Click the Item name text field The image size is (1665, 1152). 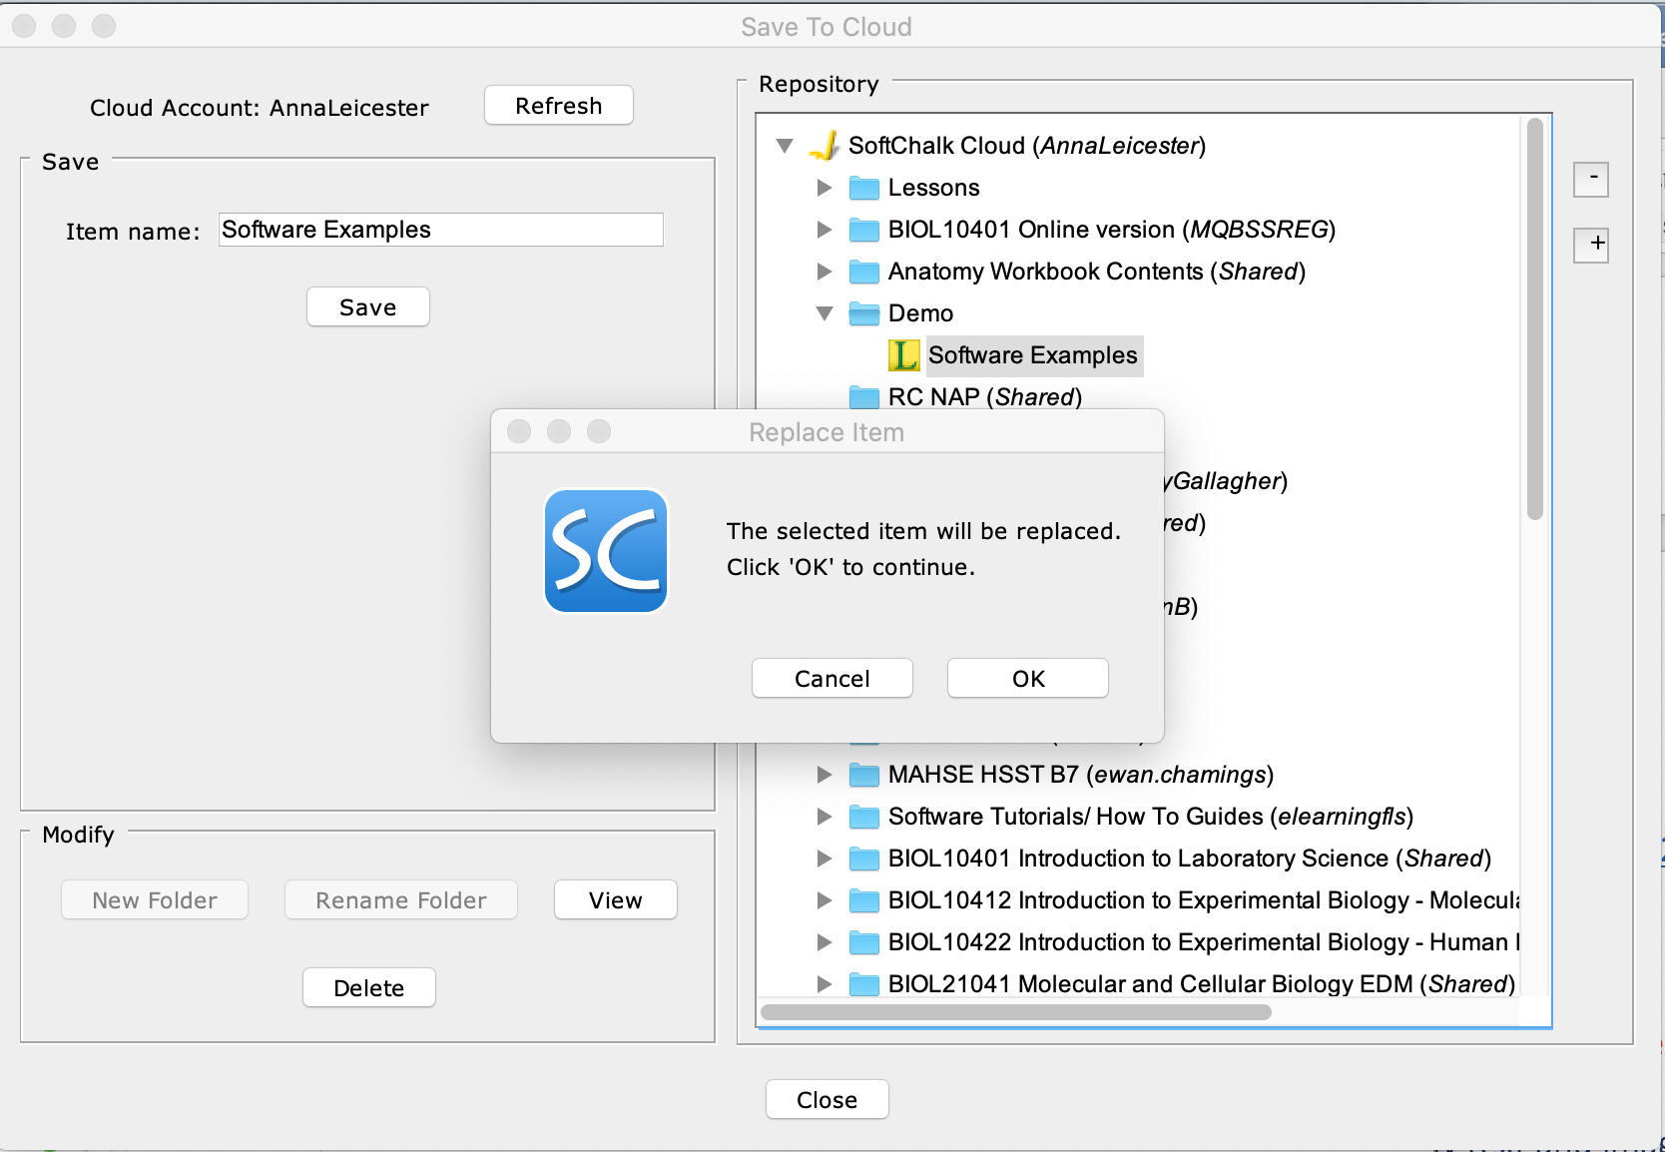pos(440,230)
